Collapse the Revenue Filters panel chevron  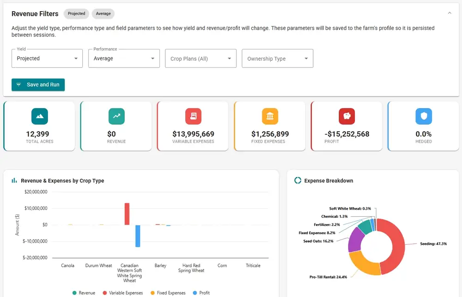pyautogui.click(x=450, y=13)
